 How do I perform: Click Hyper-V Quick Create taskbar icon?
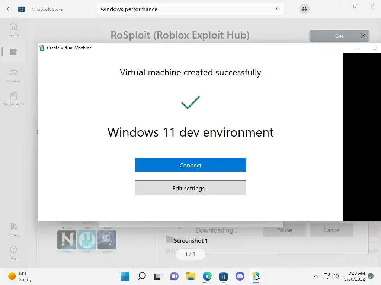click(256, 276)
